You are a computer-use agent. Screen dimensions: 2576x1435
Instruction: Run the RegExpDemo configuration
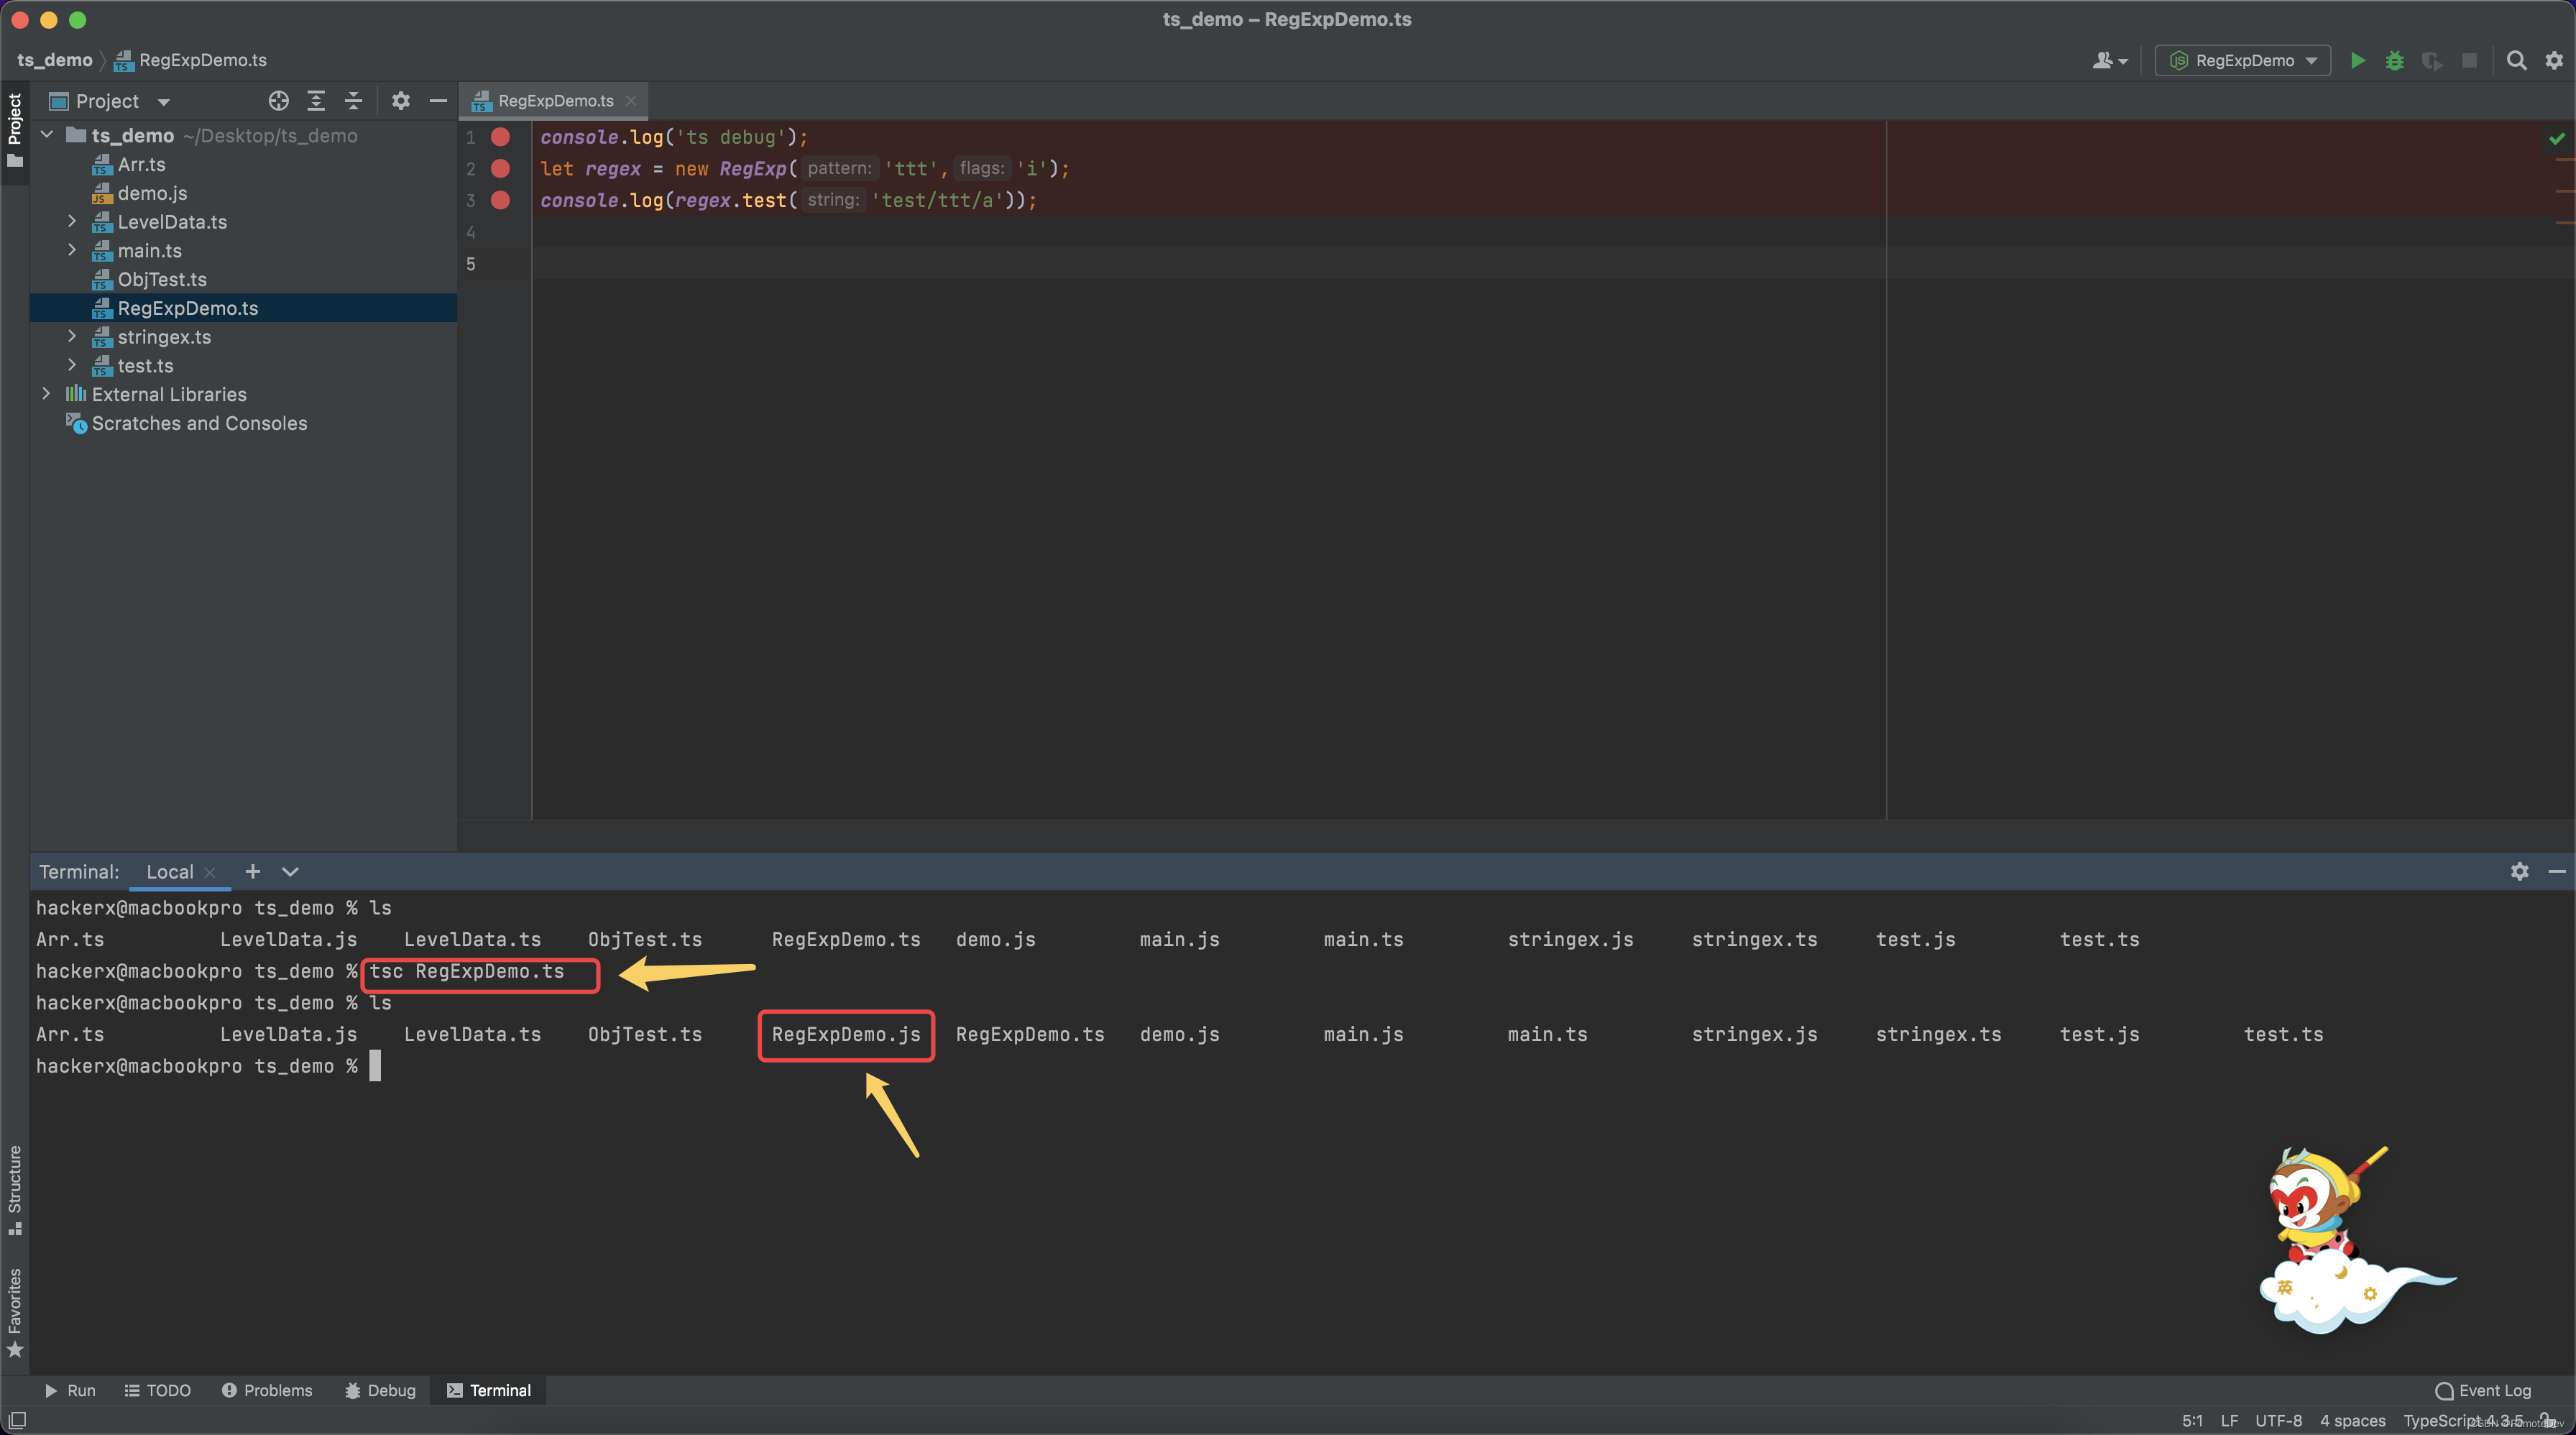coord(2357,61)
